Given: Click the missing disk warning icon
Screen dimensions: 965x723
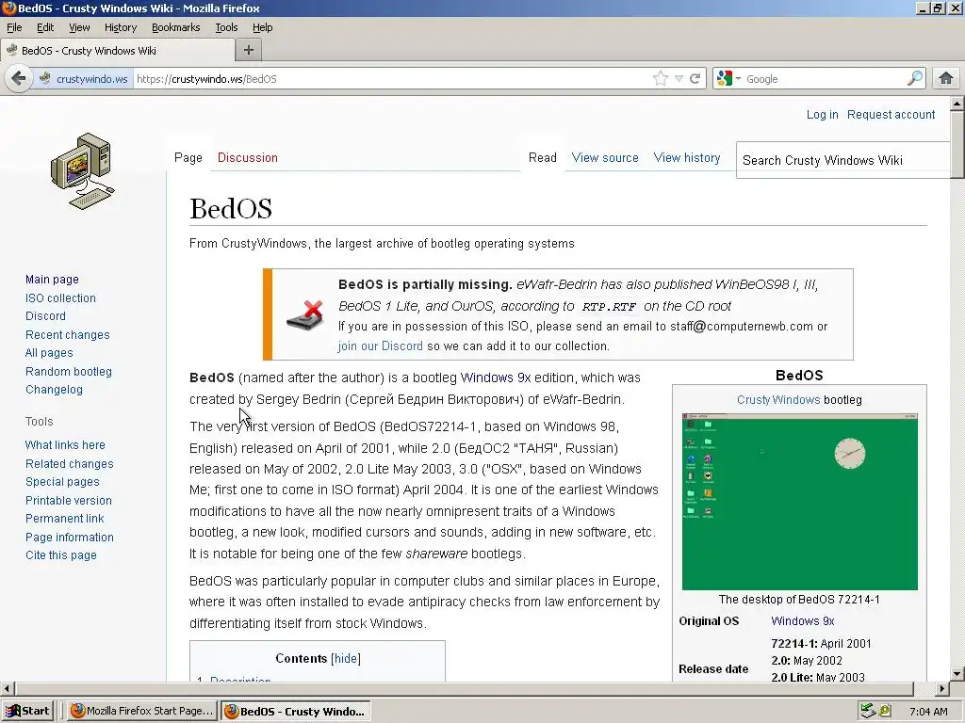Looking at the screenshot, I should pyautogui.click(x=304, y=314).
